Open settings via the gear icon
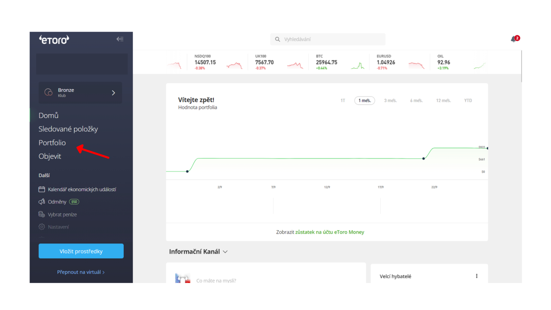Viewport: 551px width, 310px height. [42, 227]
